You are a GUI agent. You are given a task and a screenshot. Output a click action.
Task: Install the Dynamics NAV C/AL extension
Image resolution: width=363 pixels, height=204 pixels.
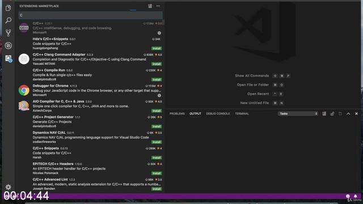[157, 142]
